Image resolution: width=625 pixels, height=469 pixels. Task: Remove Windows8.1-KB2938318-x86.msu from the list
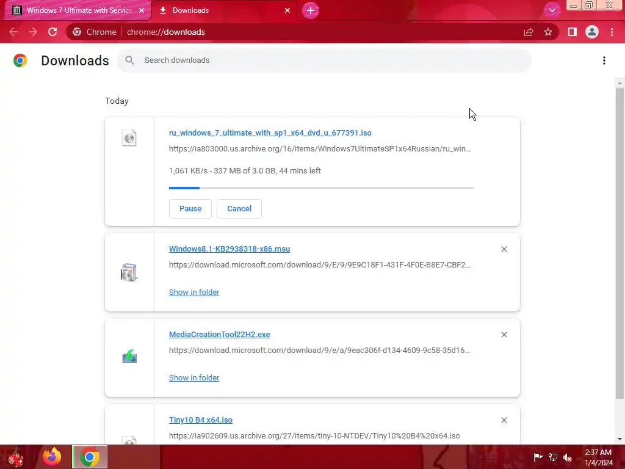[x=504, y=249]
